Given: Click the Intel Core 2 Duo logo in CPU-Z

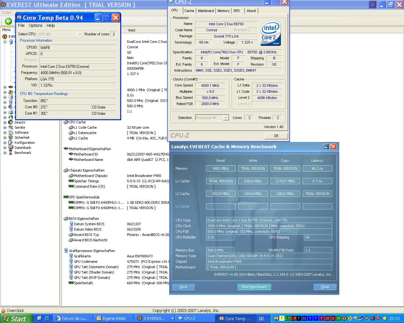Looking at the screenshot, I should [x=271, y=33].
